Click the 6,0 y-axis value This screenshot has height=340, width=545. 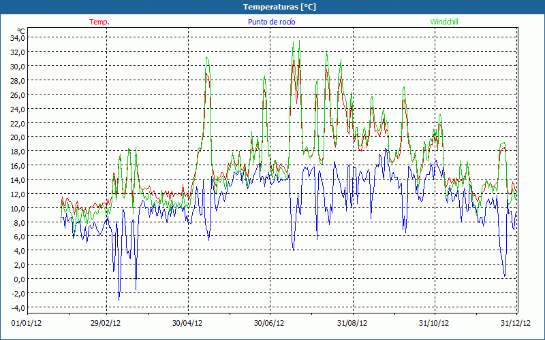19,236
